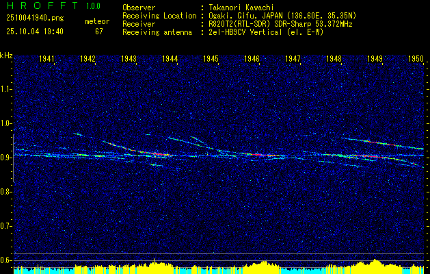Click the 0.6 kHz frequency label
430x274 pixels.
coord(5,260)
